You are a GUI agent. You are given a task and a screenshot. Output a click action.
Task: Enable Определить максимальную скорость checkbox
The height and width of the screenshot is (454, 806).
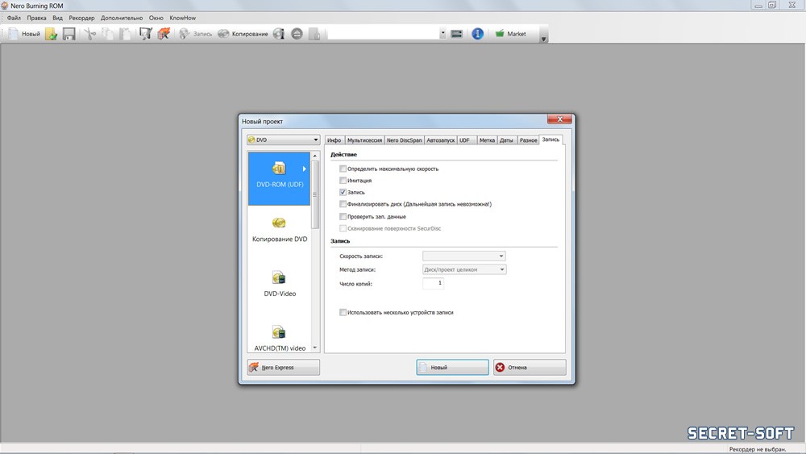(x=343, y=169)
